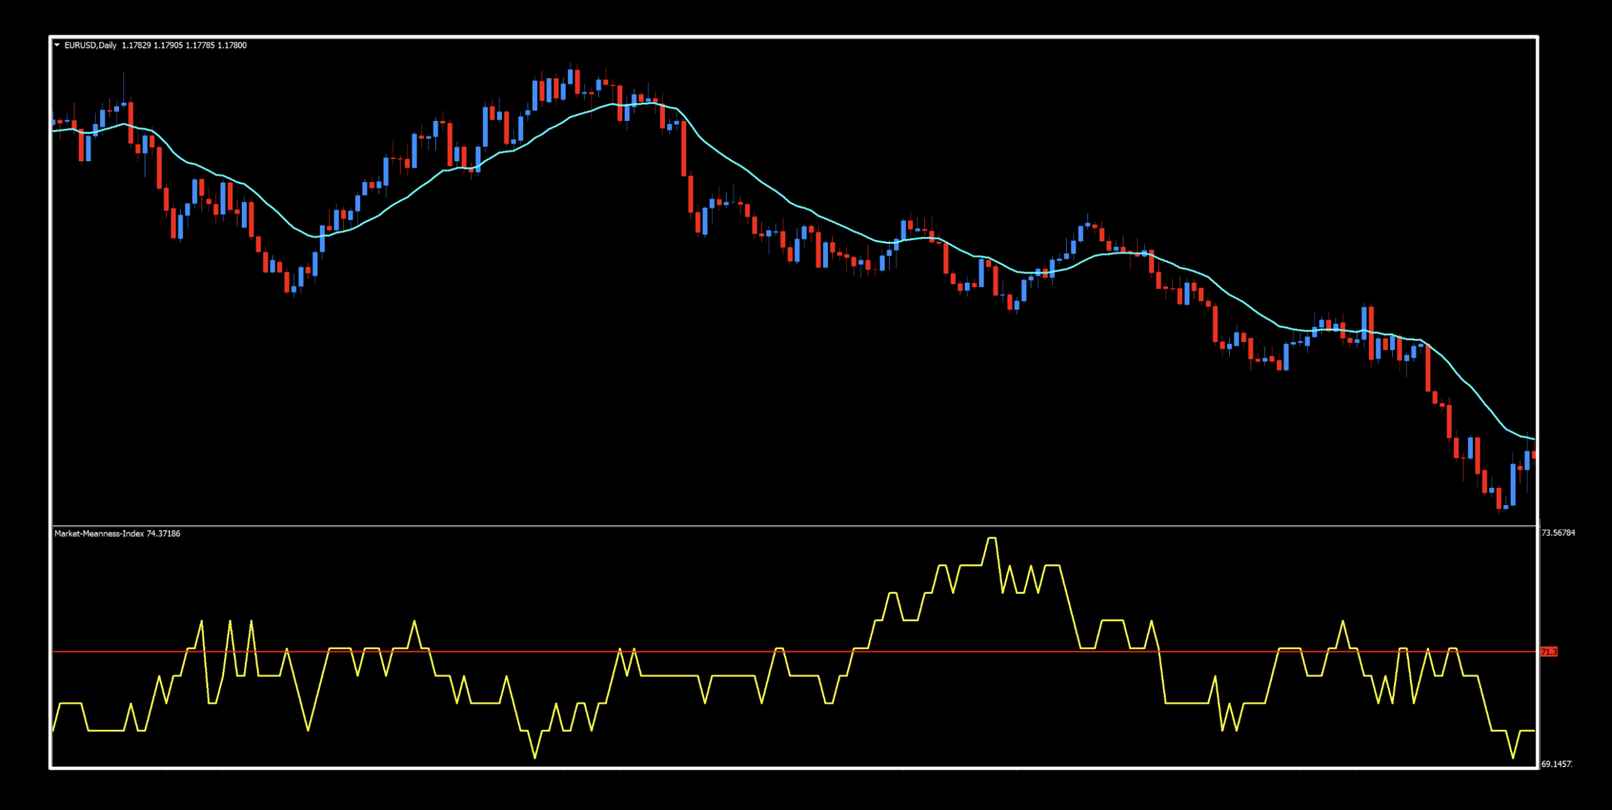The image size is (1612, 810).
Task: Open the dropdown arrow beside EURUSD,Daily
Action: pyautogui.click(x=57, y=45)
